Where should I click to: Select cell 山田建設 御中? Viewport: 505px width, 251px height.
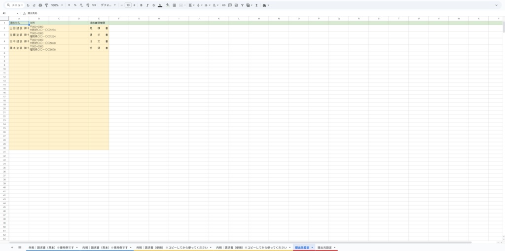(19, 28)
